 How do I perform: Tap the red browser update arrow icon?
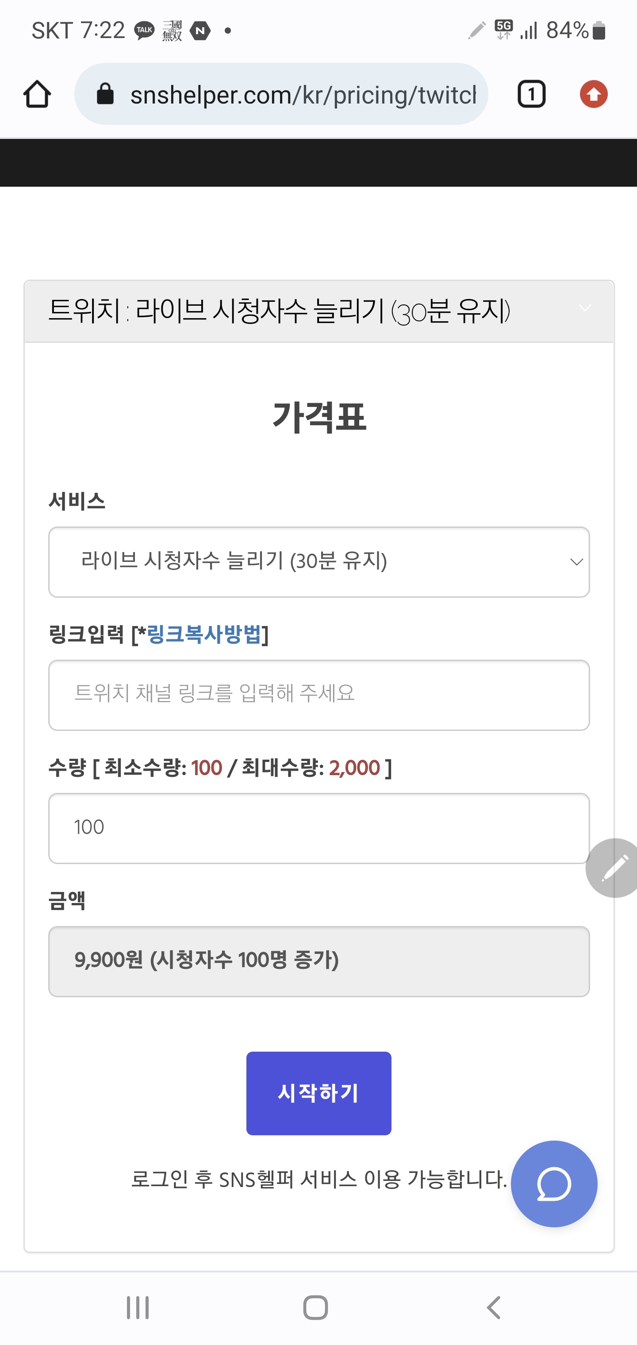pos(593,95)
